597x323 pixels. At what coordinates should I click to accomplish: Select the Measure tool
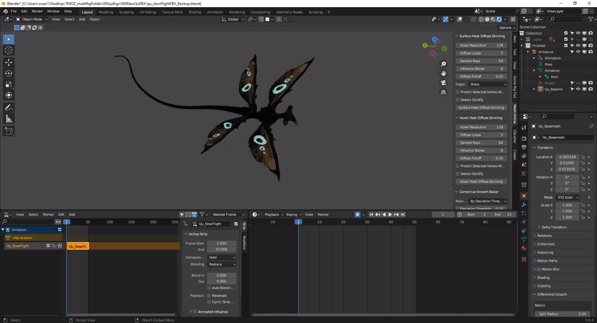(x=9, y=119)
